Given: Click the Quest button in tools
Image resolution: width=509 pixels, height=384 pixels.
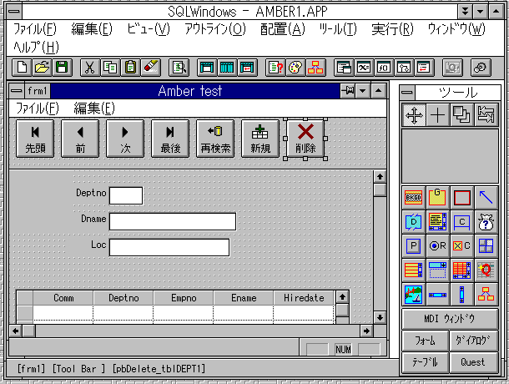Looking at the screenshot, I should click(474, 362).
